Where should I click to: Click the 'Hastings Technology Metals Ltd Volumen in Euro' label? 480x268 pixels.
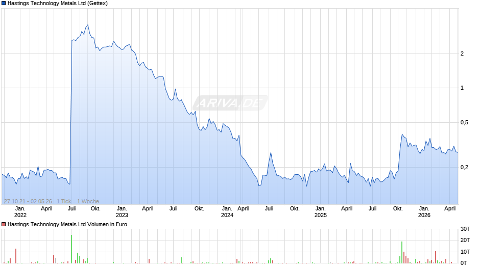point(67,224)
